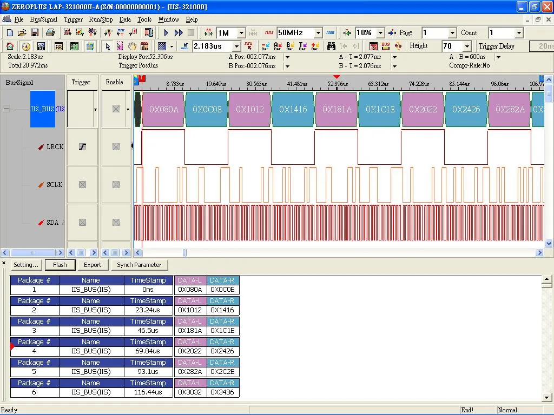This screenshot has height=415, width=554.
Task: Create a new file with the New icon
Action: [10, 33]
